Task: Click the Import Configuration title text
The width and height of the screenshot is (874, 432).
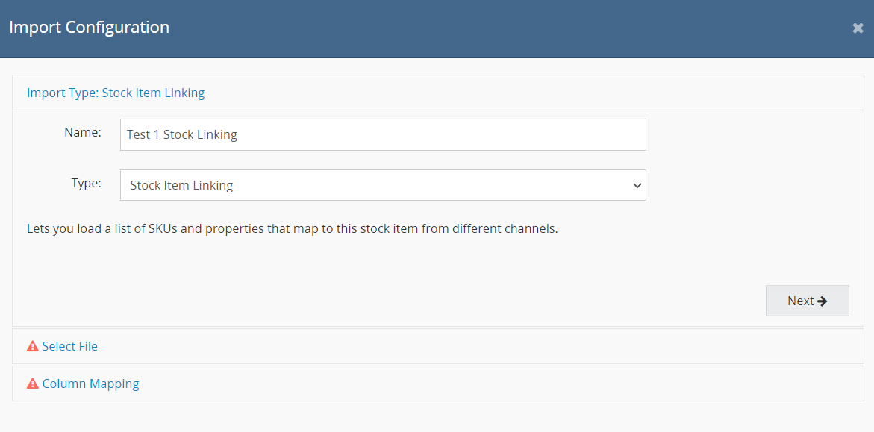Action: (89, 28)
